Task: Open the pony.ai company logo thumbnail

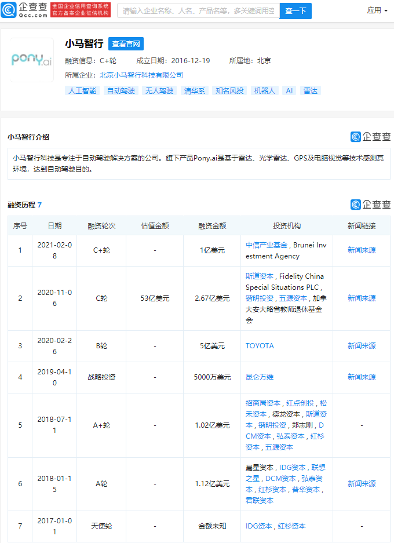Action: click(31, 60)
